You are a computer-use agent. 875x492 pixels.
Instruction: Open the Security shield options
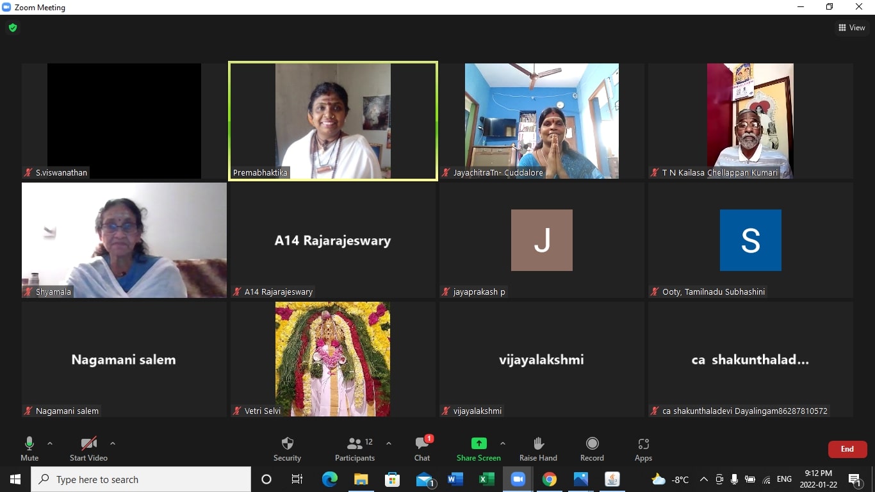pos(287,448)
